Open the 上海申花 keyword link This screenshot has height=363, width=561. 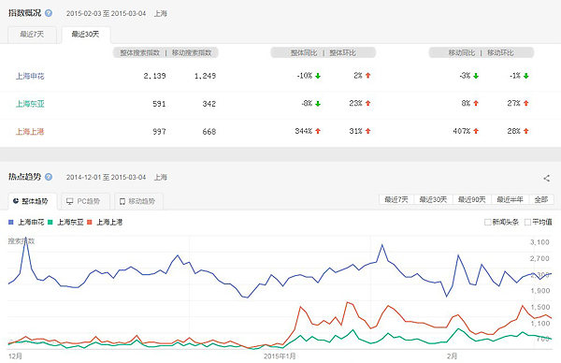(30, 76)
